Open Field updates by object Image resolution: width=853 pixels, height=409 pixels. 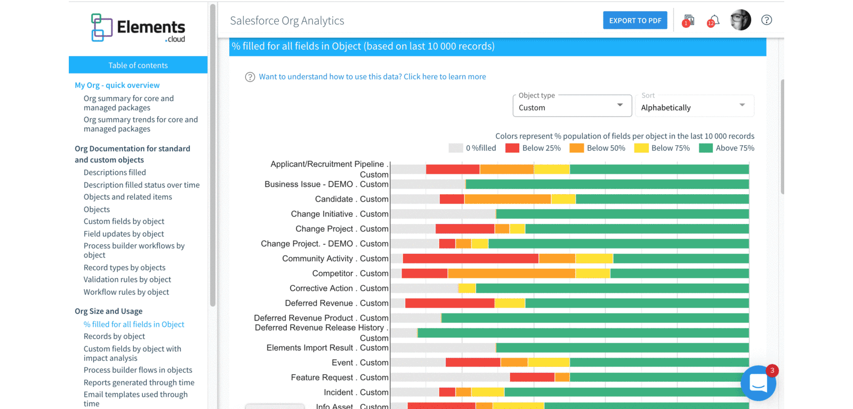124,234
